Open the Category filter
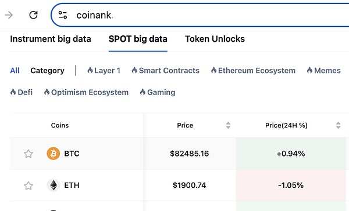Screen dimensions: 349x211 [x=48, y=71]
